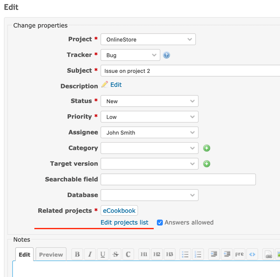Open the Database dropdown
Image resolution: width=280 pixels, height=277 pixels.
(x=149, y=195)
